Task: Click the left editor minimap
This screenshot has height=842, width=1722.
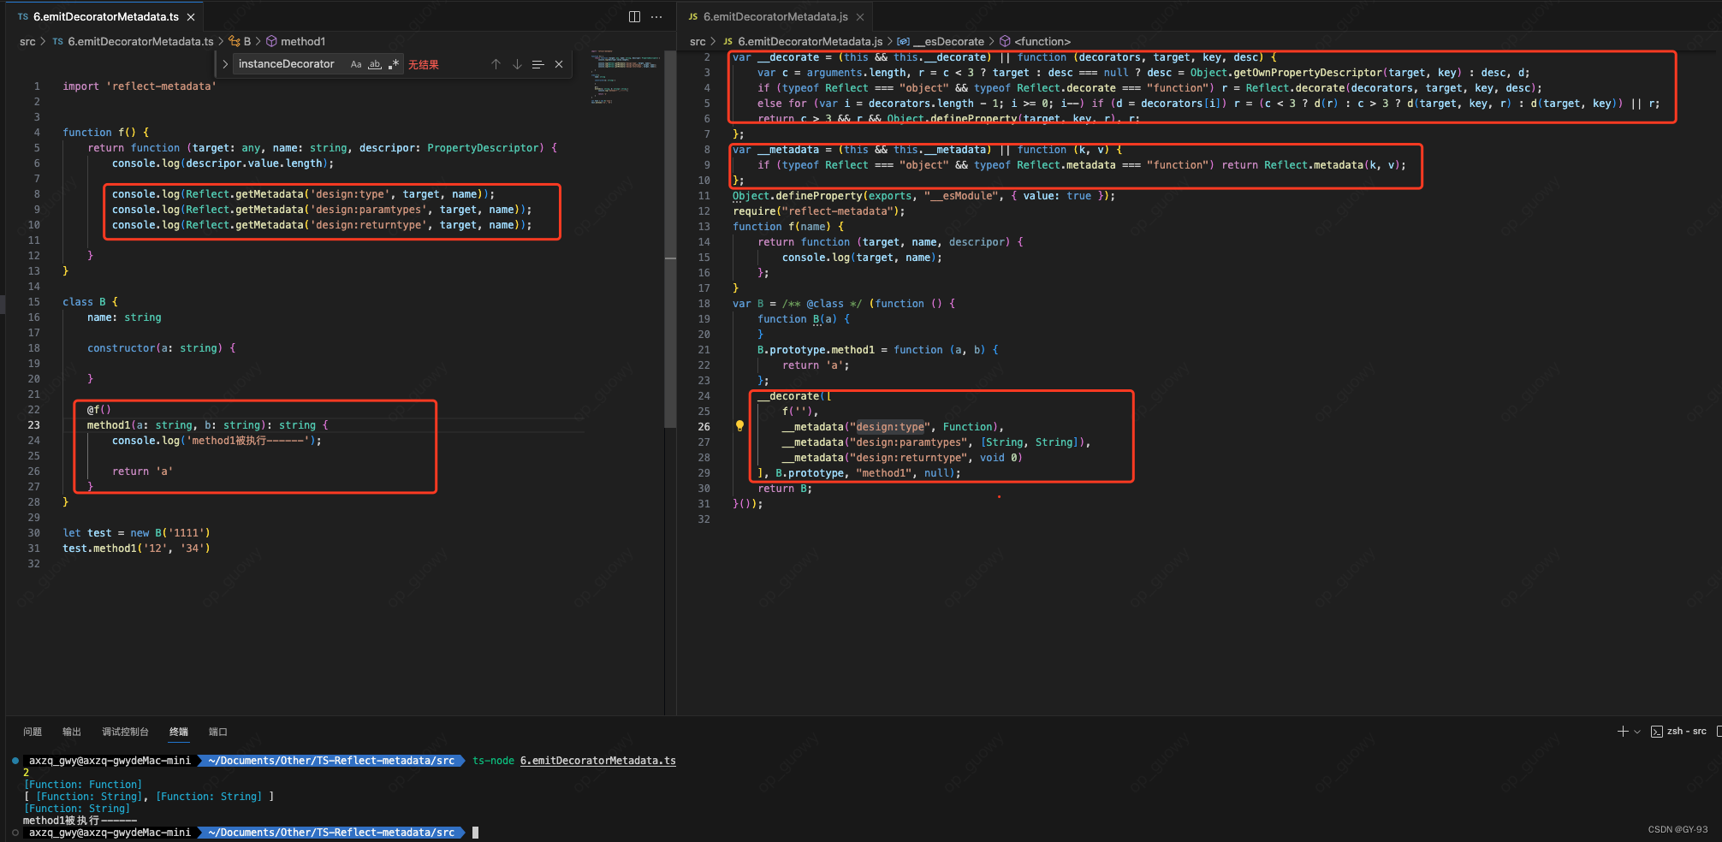Action: point(626,77)
